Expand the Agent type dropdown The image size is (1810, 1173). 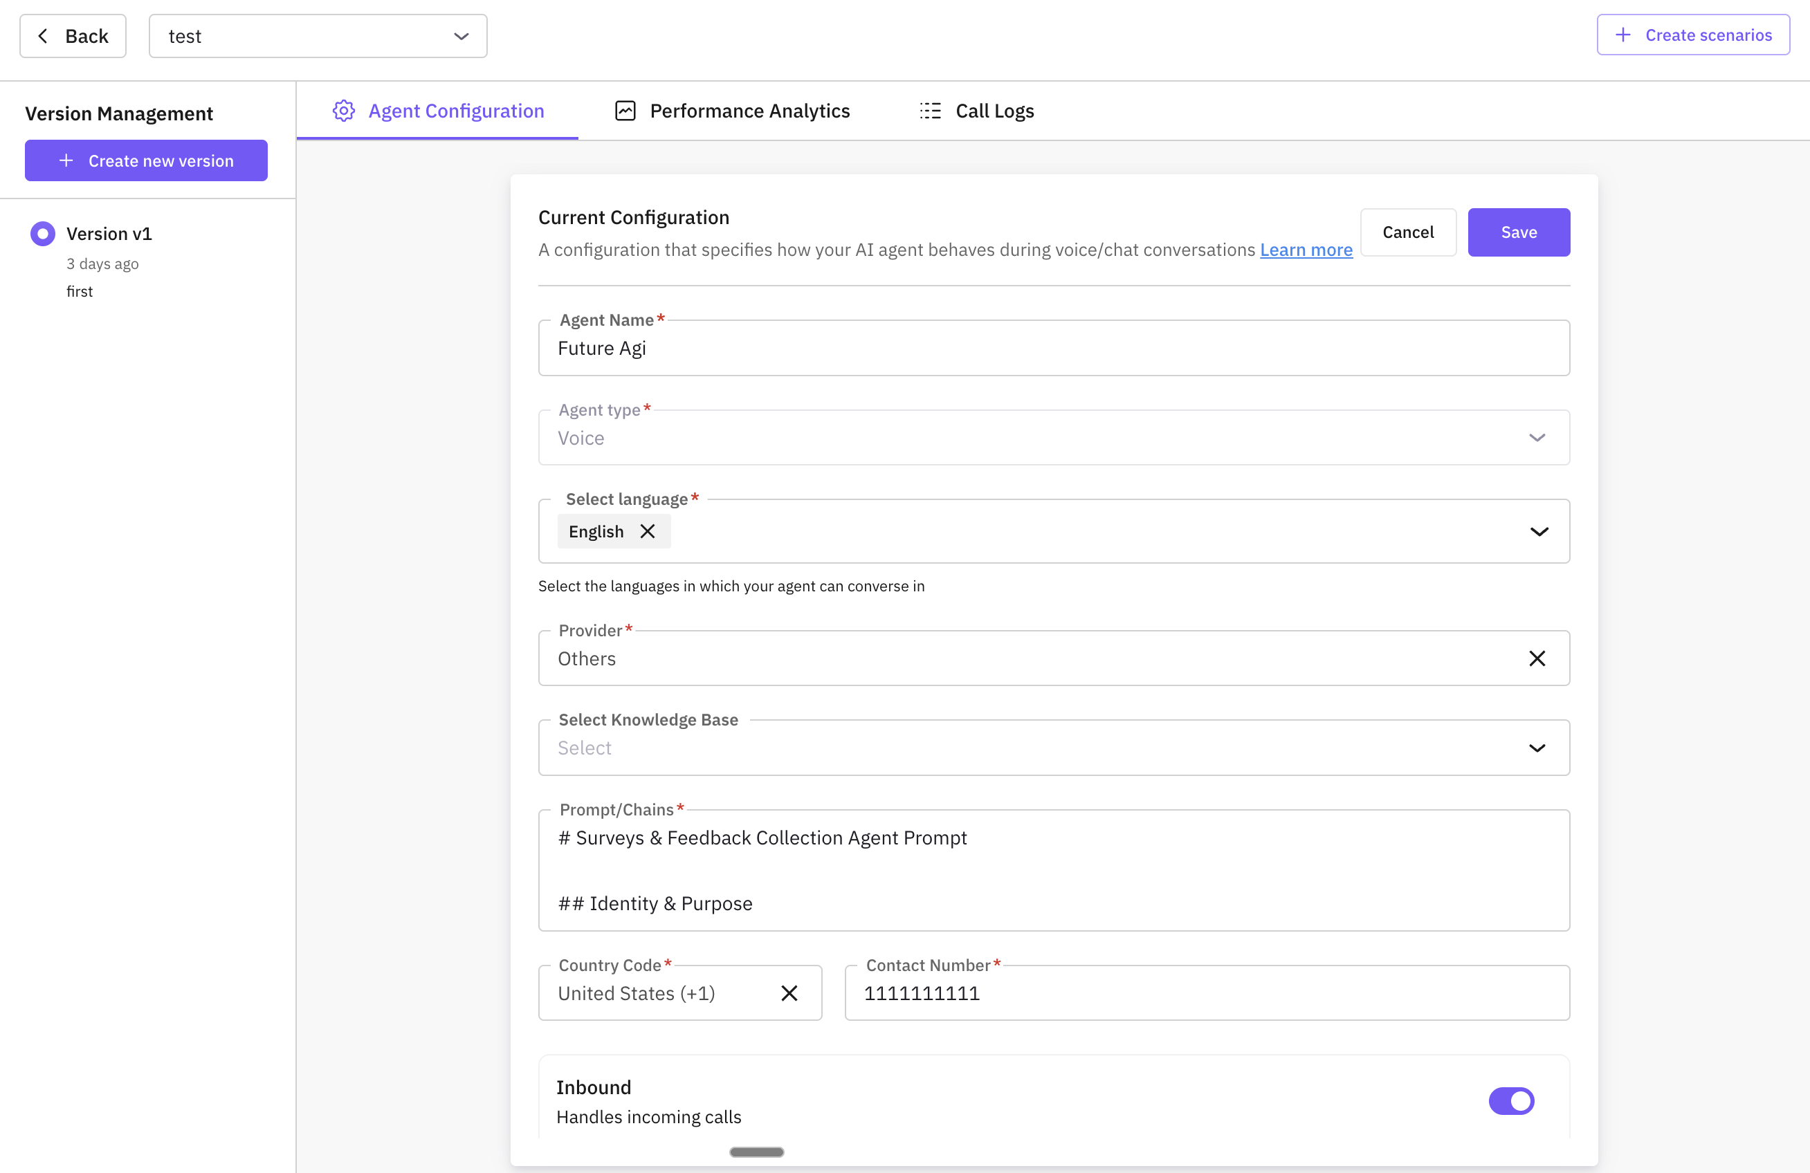(x=1538, y=438)
